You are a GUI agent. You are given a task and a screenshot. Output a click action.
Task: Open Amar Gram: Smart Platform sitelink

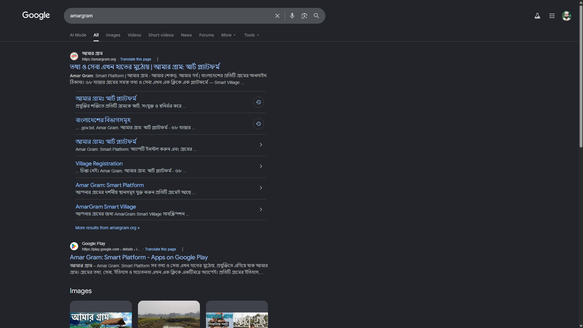[110, 185]
